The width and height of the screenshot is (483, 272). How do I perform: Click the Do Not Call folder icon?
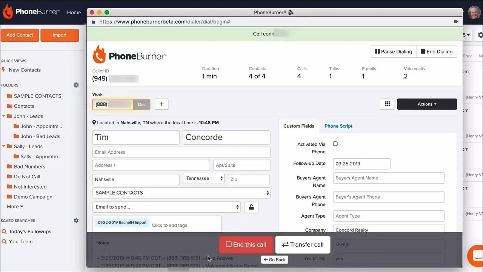[10, 177]
